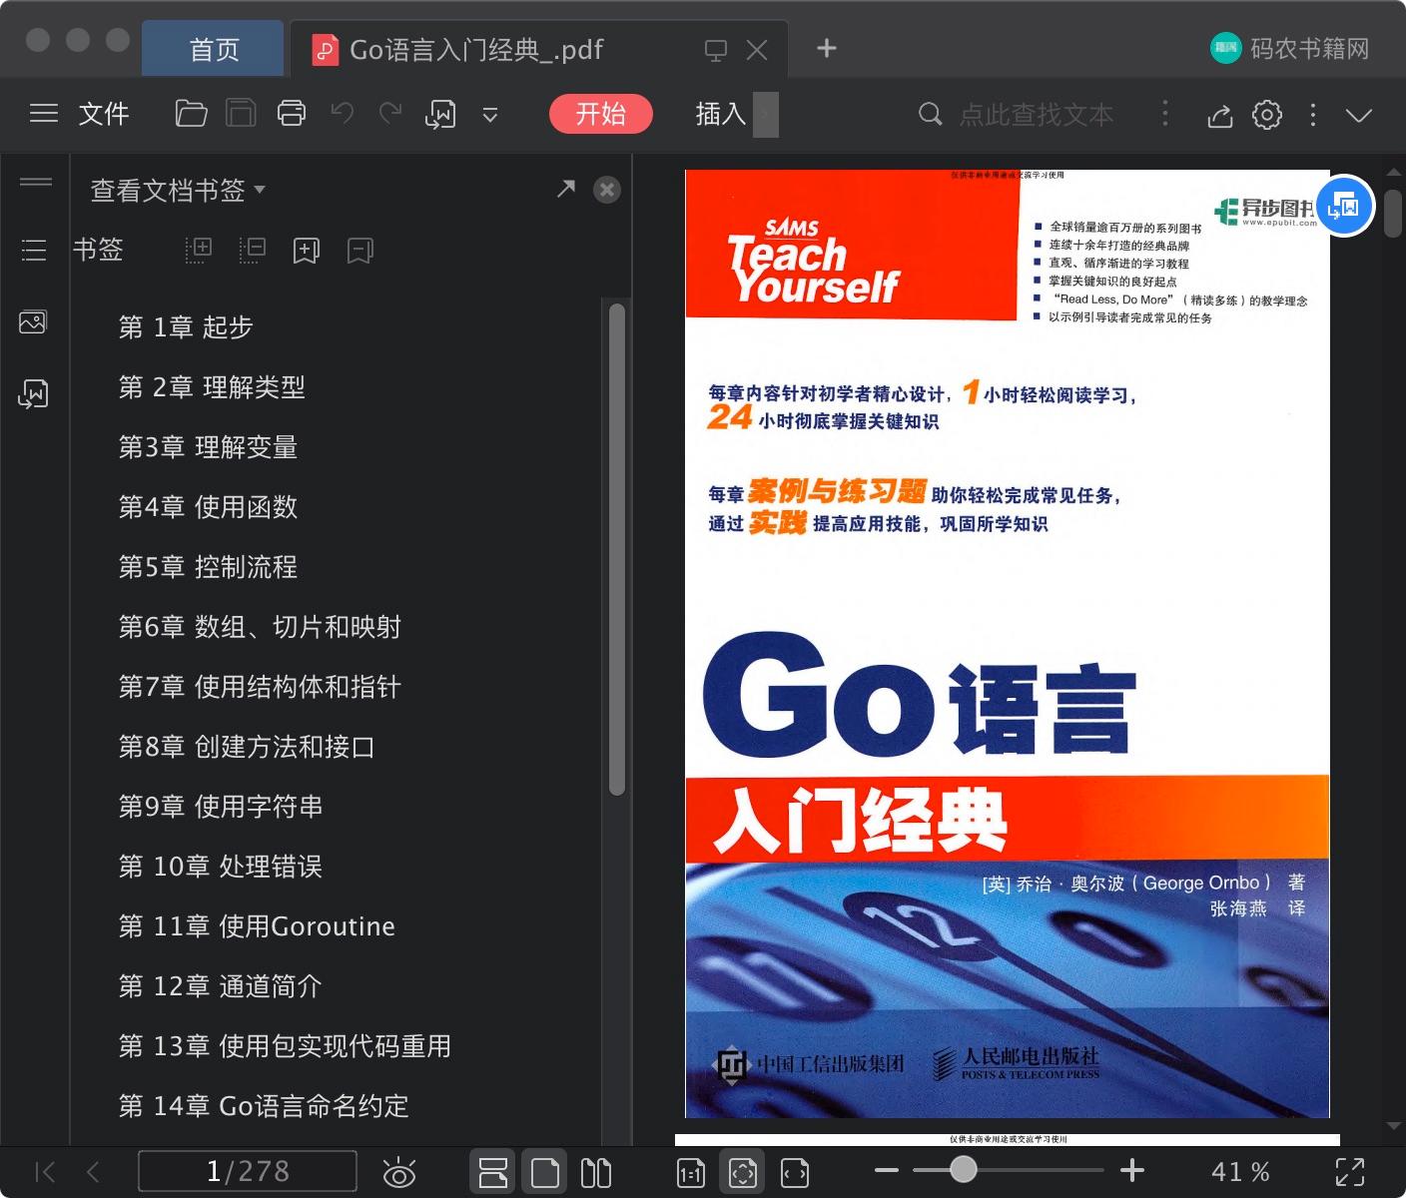Open the settings gear icon

click(x=1267, y=115)
